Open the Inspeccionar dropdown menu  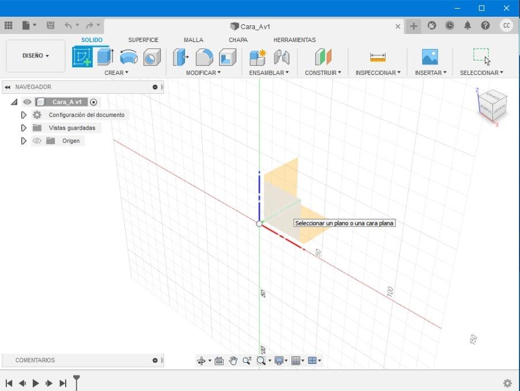(x=378, y=73)
